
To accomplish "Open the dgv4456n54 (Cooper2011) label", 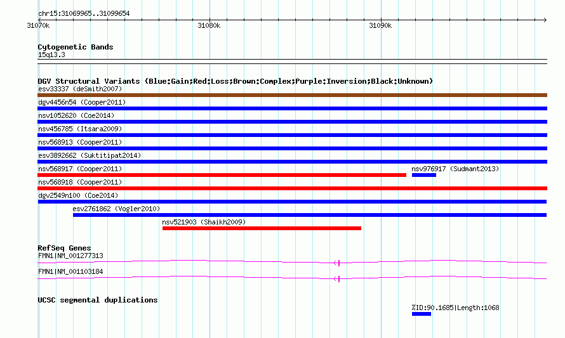I will [82, 102].
